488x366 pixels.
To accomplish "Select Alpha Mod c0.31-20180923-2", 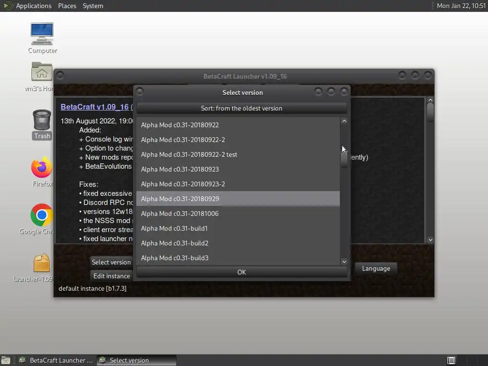I will point(238,184).
